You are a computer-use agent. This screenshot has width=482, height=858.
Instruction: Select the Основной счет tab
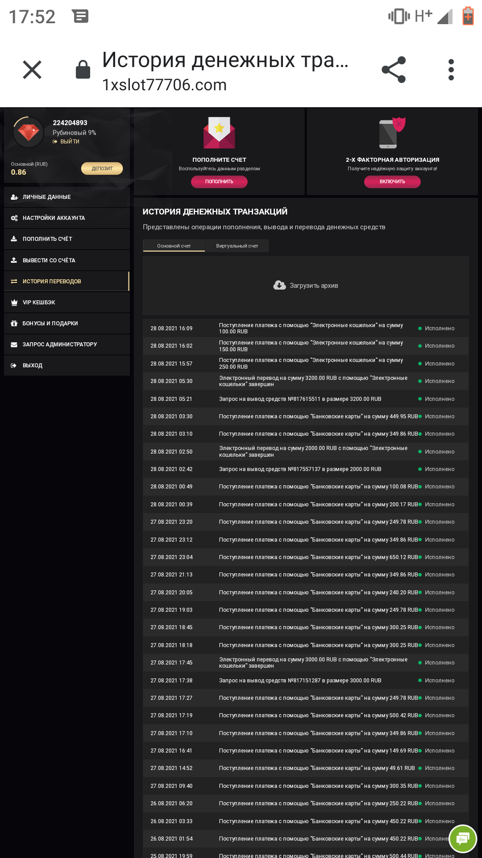(174, 246)
